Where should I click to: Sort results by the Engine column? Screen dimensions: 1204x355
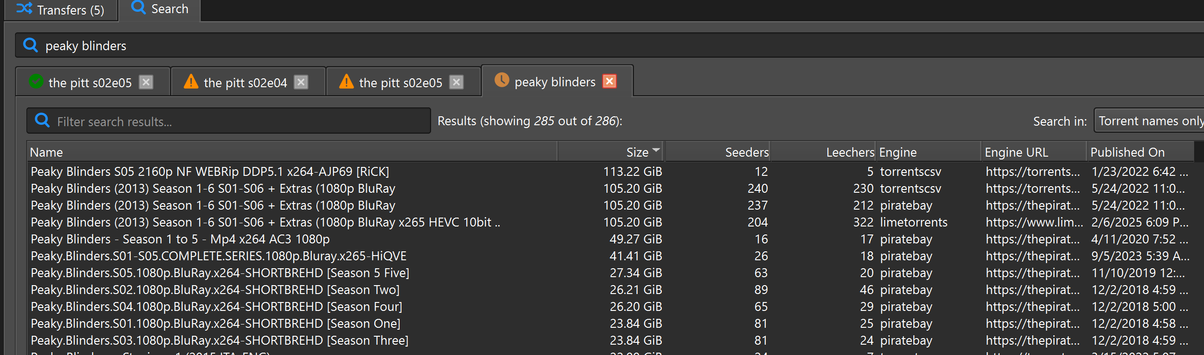pos(928,152)
